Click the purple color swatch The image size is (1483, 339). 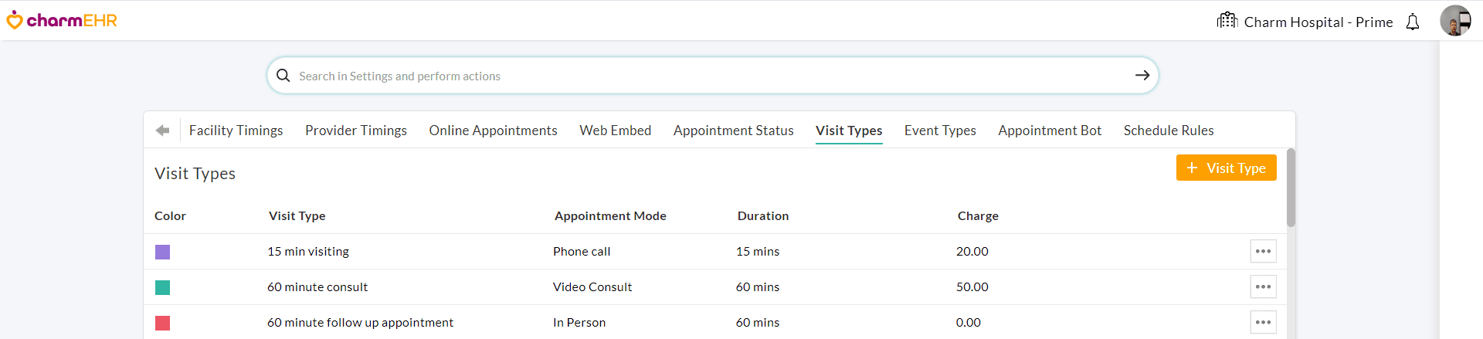point(162,252)
